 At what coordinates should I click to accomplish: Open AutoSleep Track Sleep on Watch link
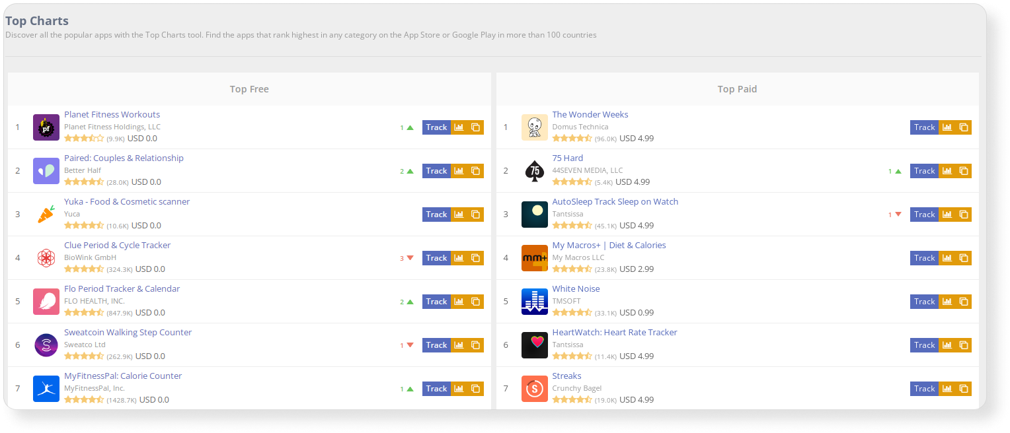[x=615, y=202]
